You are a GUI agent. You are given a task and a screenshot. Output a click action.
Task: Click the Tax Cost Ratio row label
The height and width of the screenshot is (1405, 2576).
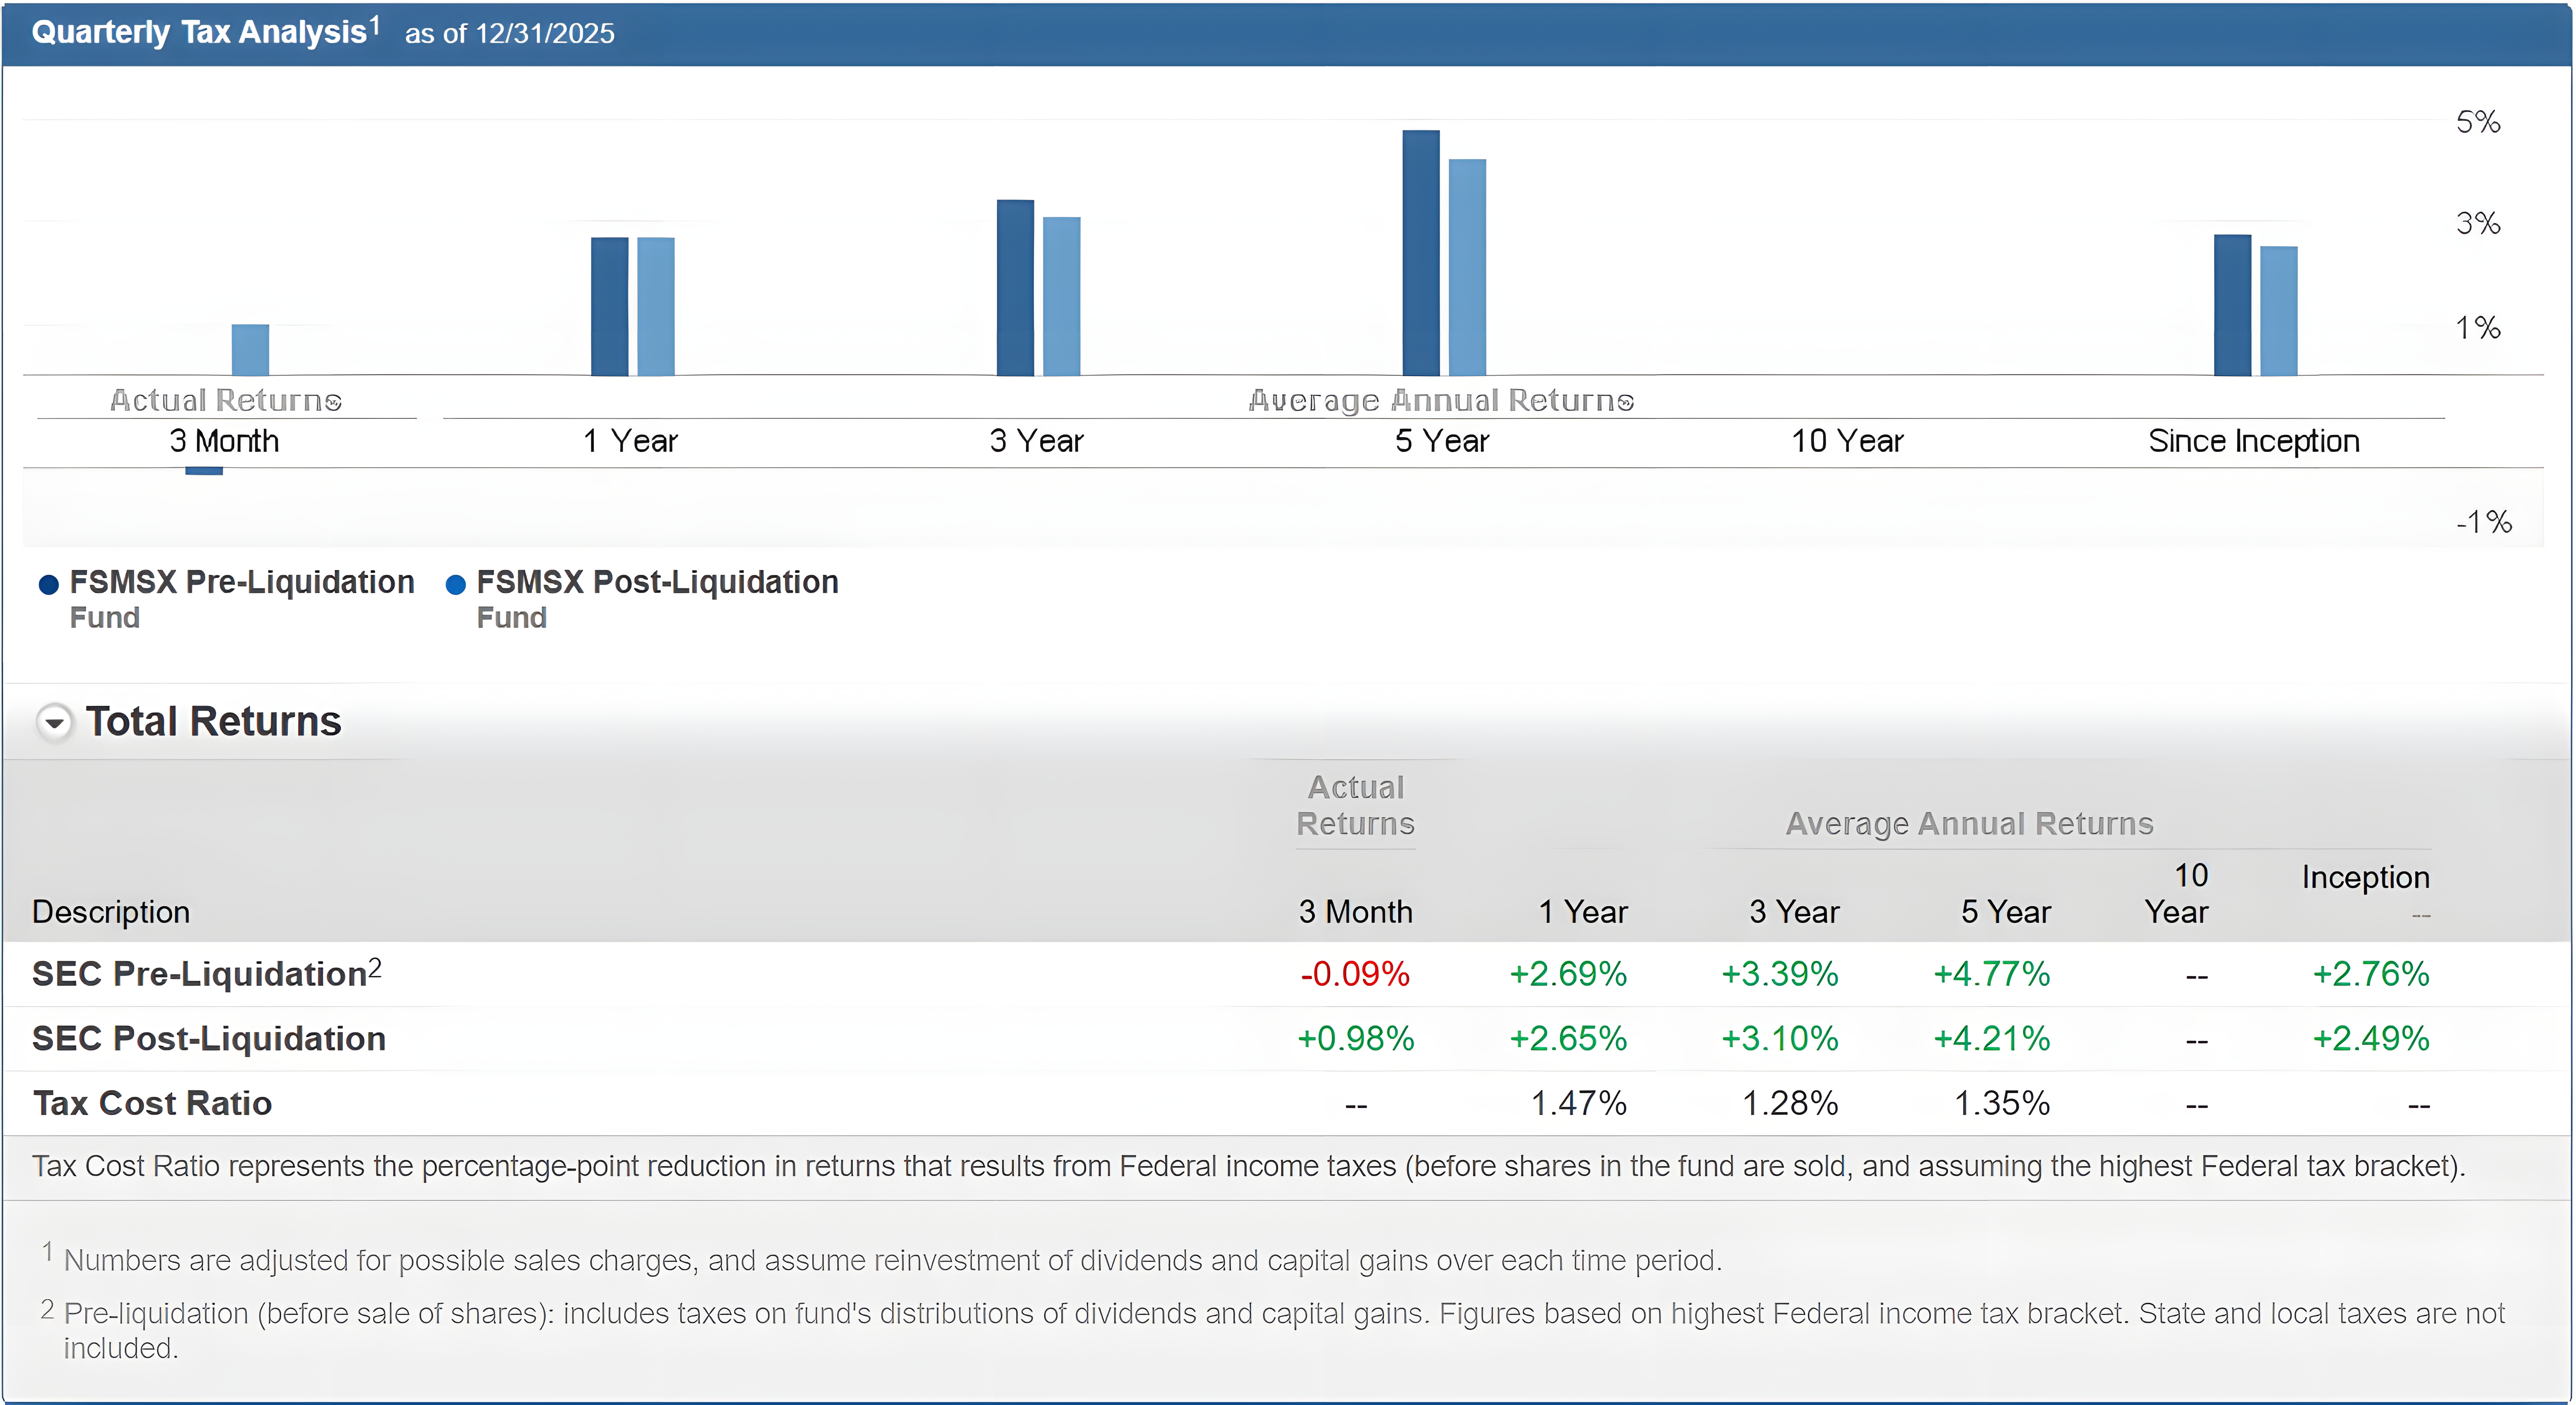click(x=152, y=1103)
